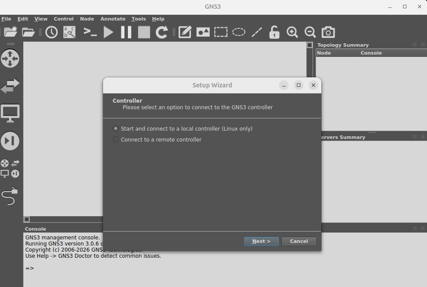Image resolution: width=427 pixels, height=287 pixels.
Task: Unlock all items using the padlock icon
Action: 274,32
